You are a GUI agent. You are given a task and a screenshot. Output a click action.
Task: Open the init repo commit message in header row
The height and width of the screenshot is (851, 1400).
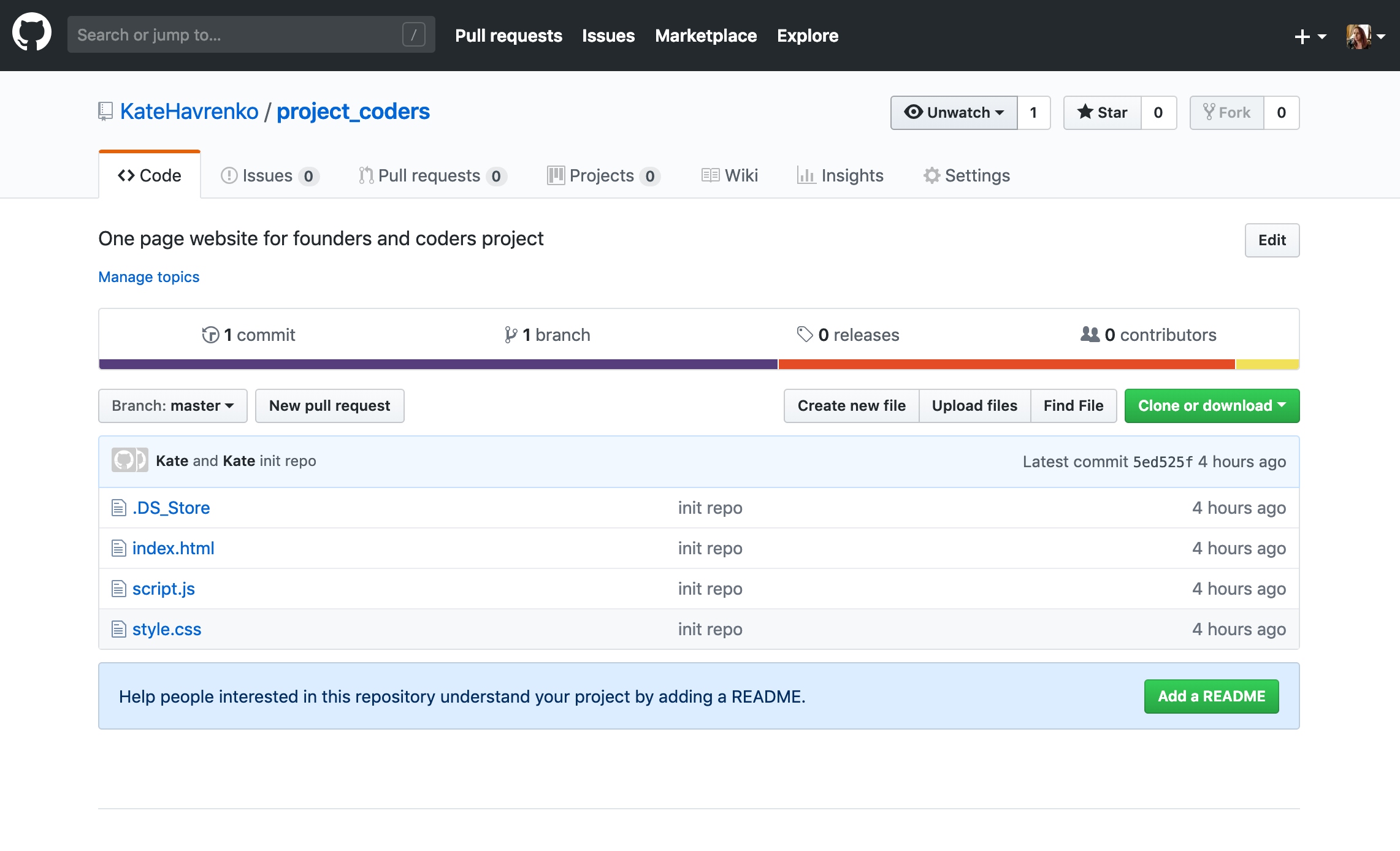click(288, 461)
